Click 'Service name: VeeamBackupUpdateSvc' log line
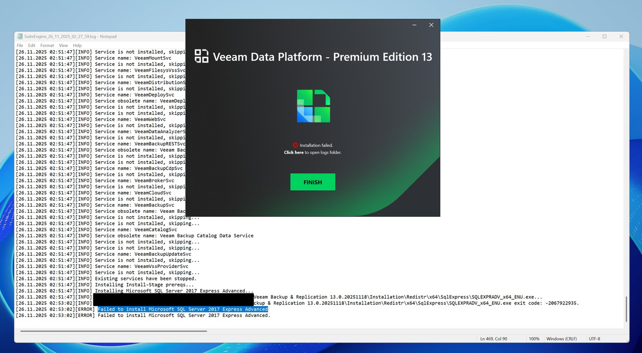The height and width of the screenshot is (353, 642). point(103,254)
